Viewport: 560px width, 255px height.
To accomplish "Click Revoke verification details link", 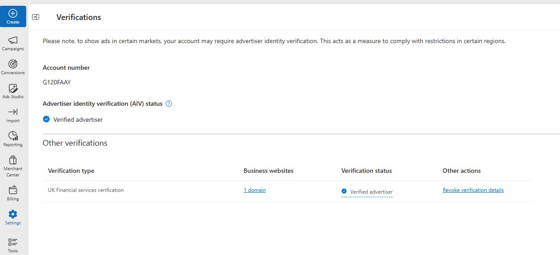I will [473, 190].
